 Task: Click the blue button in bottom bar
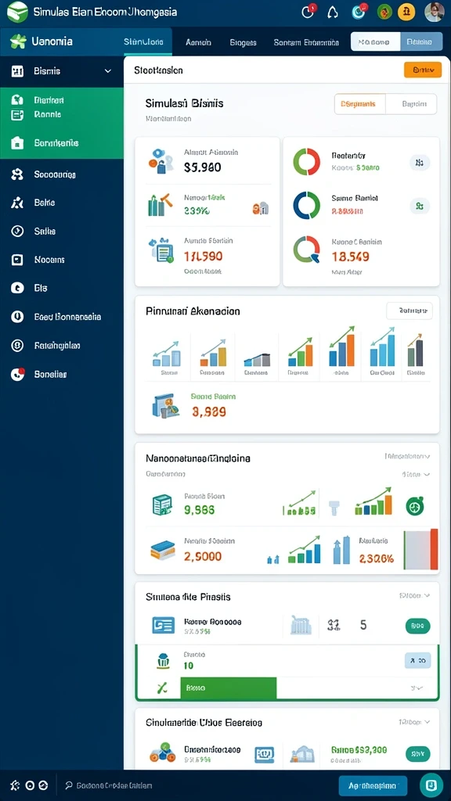click(x=373, y=785)
